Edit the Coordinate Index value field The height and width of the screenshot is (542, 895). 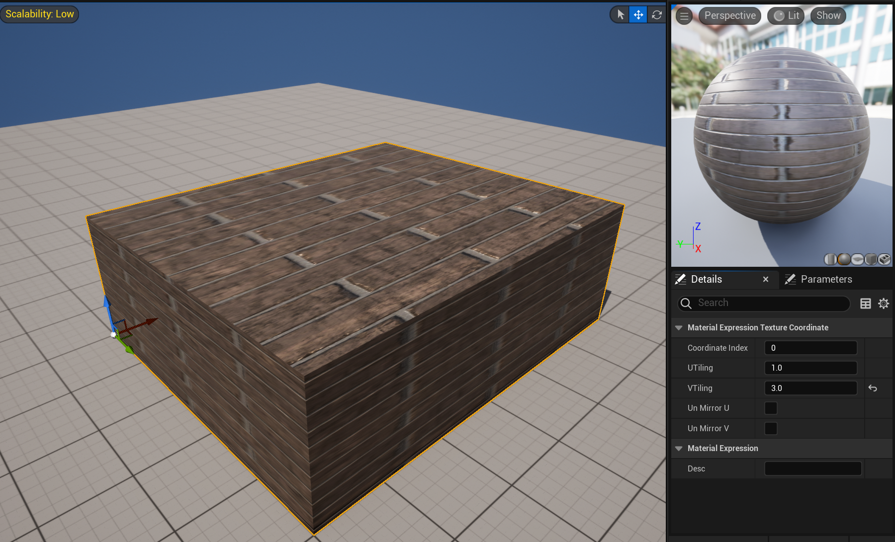coord(811,348)
